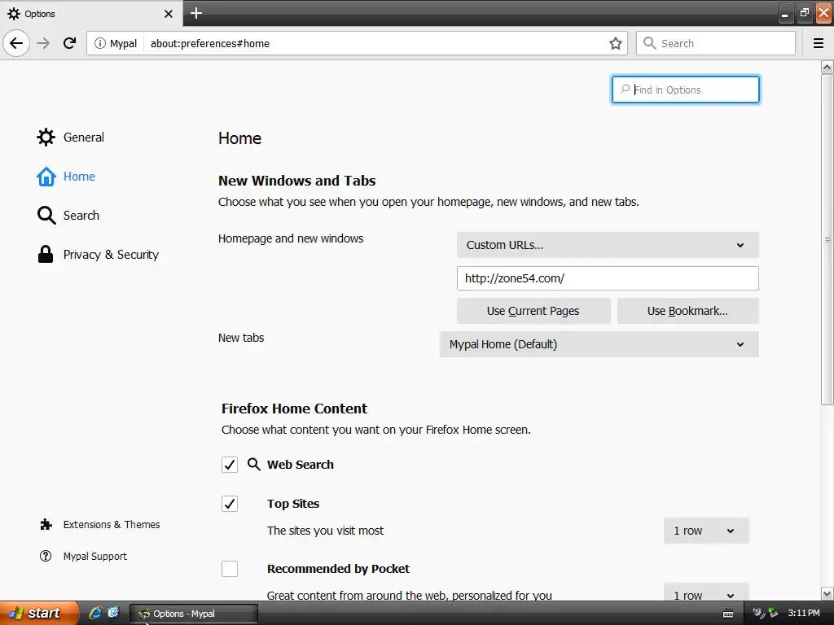The height and width of the screenshot is (625, 834).
Task: Open the Pocket row count dropdown
Action: pyautogui.click(x=706, y=592)
